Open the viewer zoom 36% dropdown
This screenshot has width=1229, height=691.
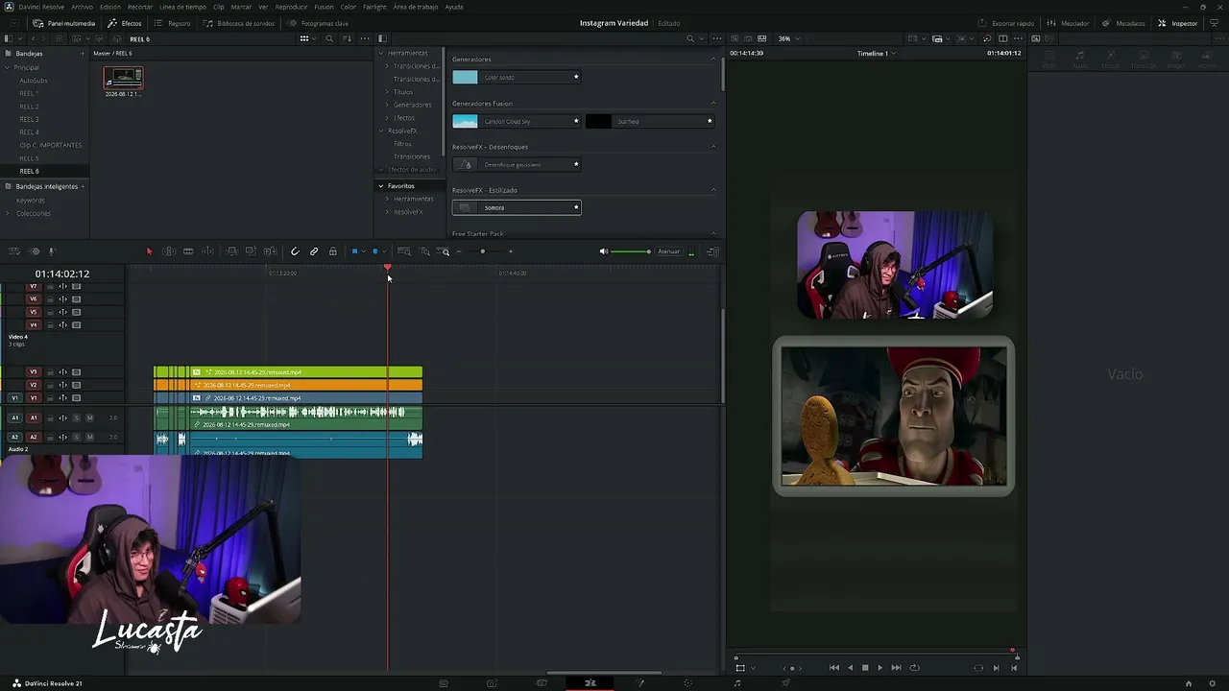click(x=789, y=38)
